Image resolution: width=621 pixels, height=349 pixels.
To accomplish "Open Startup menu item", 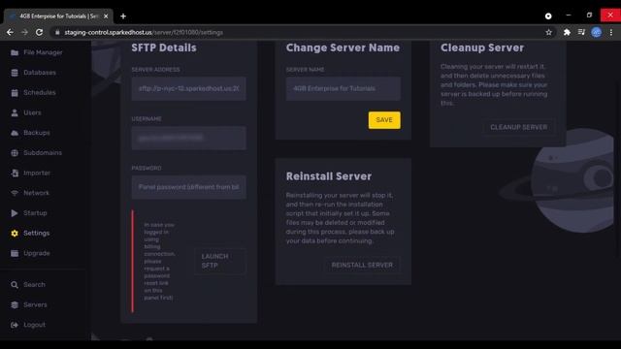I will 35,213.
